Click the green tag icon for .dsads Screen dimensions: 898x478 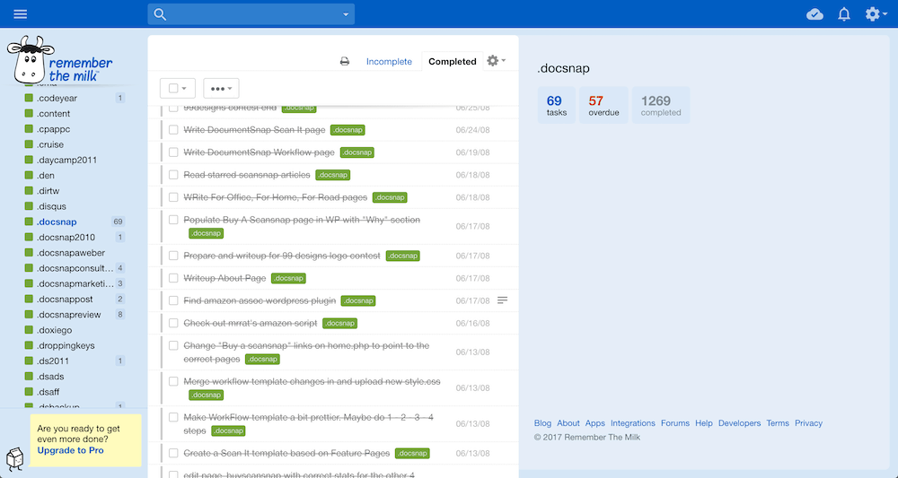pyautogui.click(x=29, y=376)
